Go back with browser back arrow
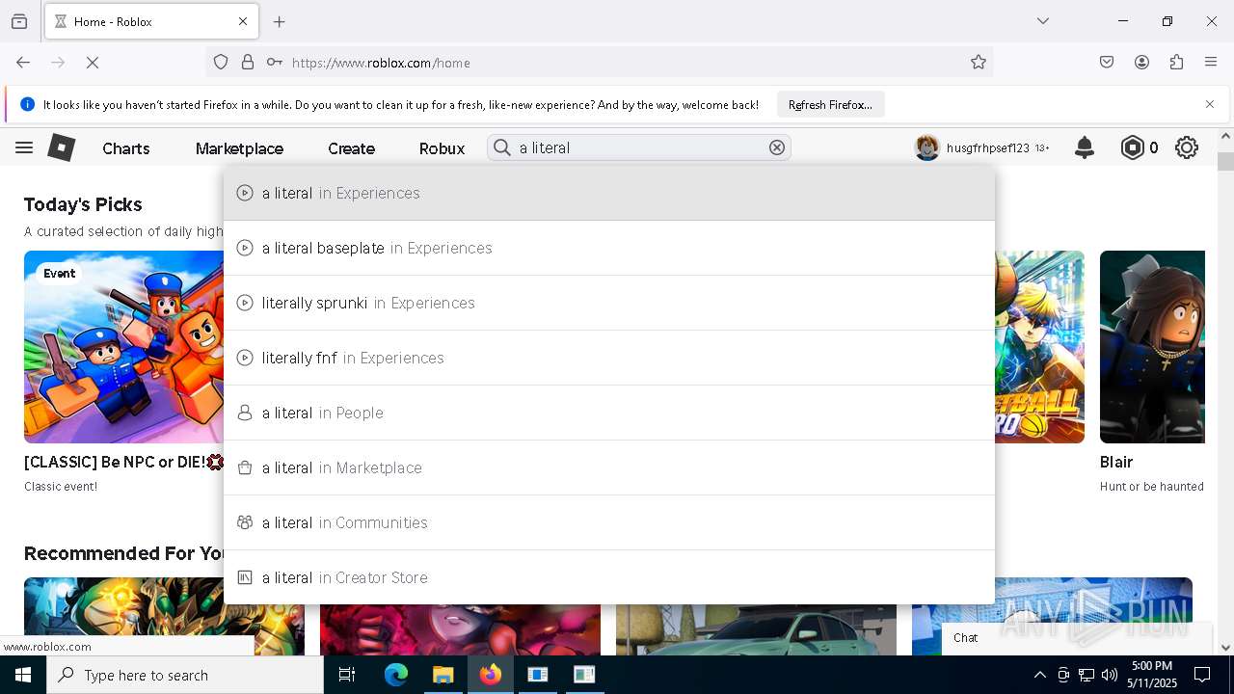The image size is (1234, 694). click(x=23, y=63)
